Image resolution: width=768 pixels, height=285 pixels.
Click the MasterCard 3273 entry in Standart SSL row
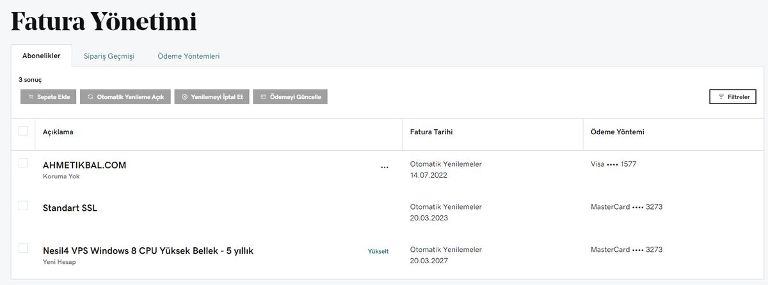626,207
